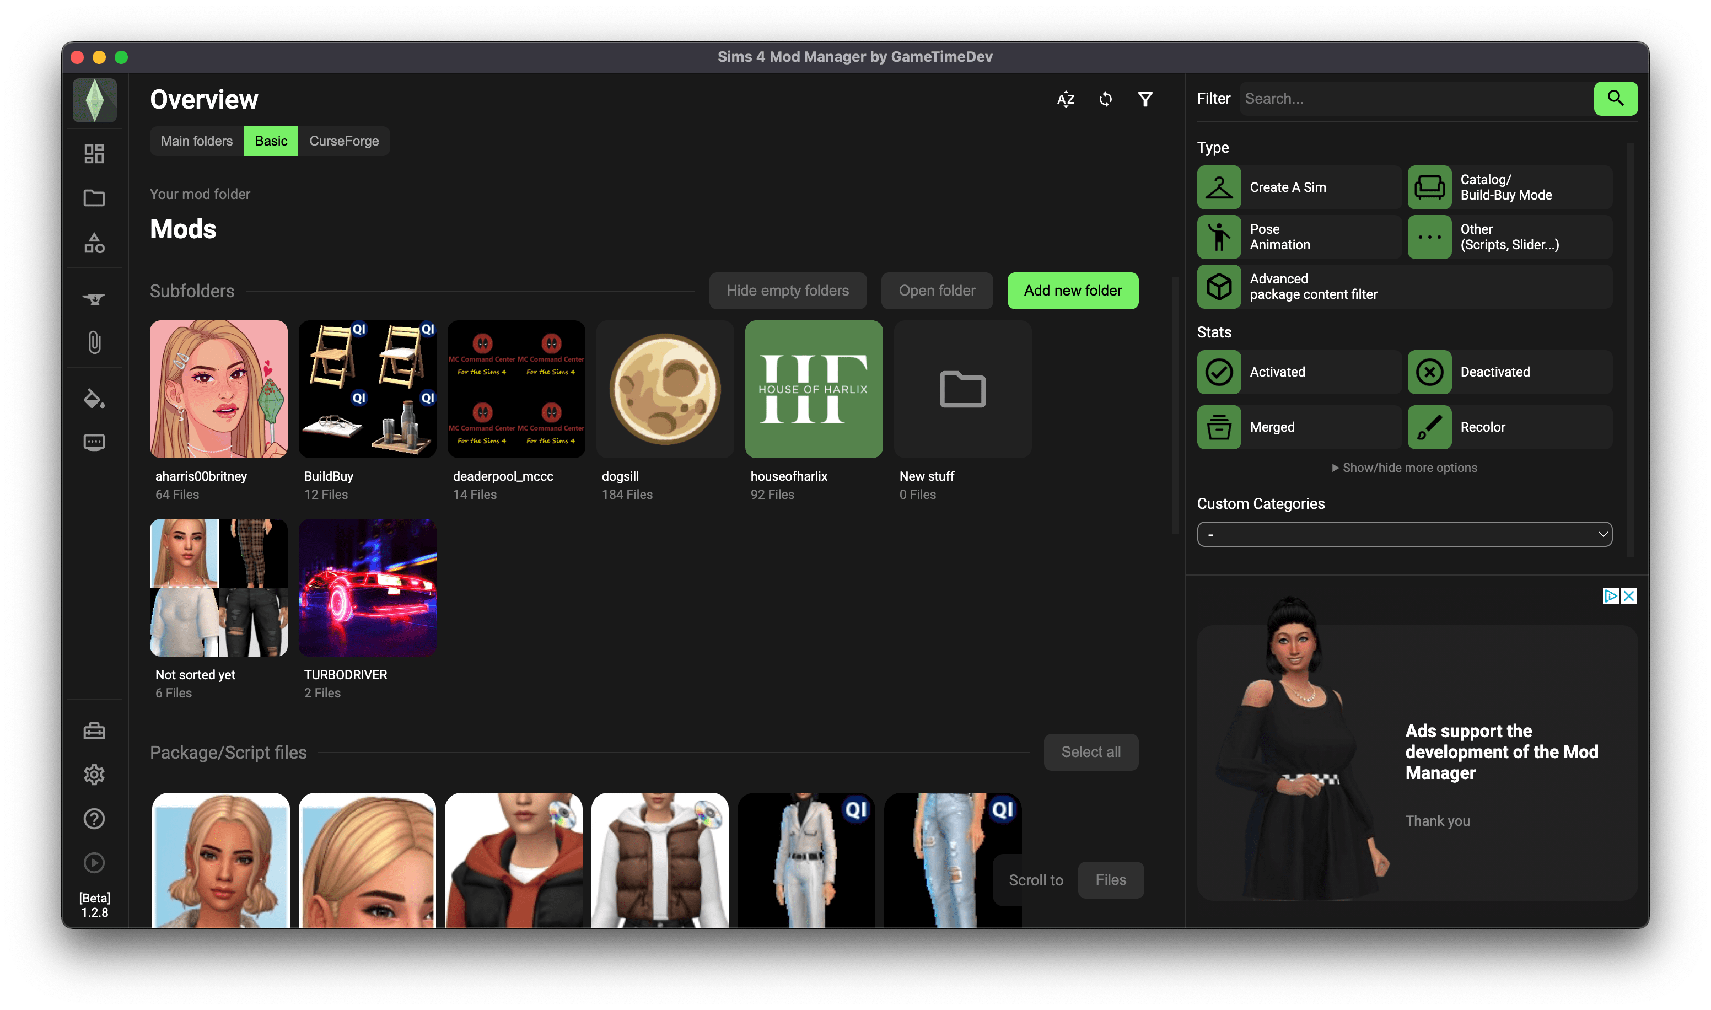Switch to Main folders tab
Screen dimensions: 1711x1010
click(197, 141)
